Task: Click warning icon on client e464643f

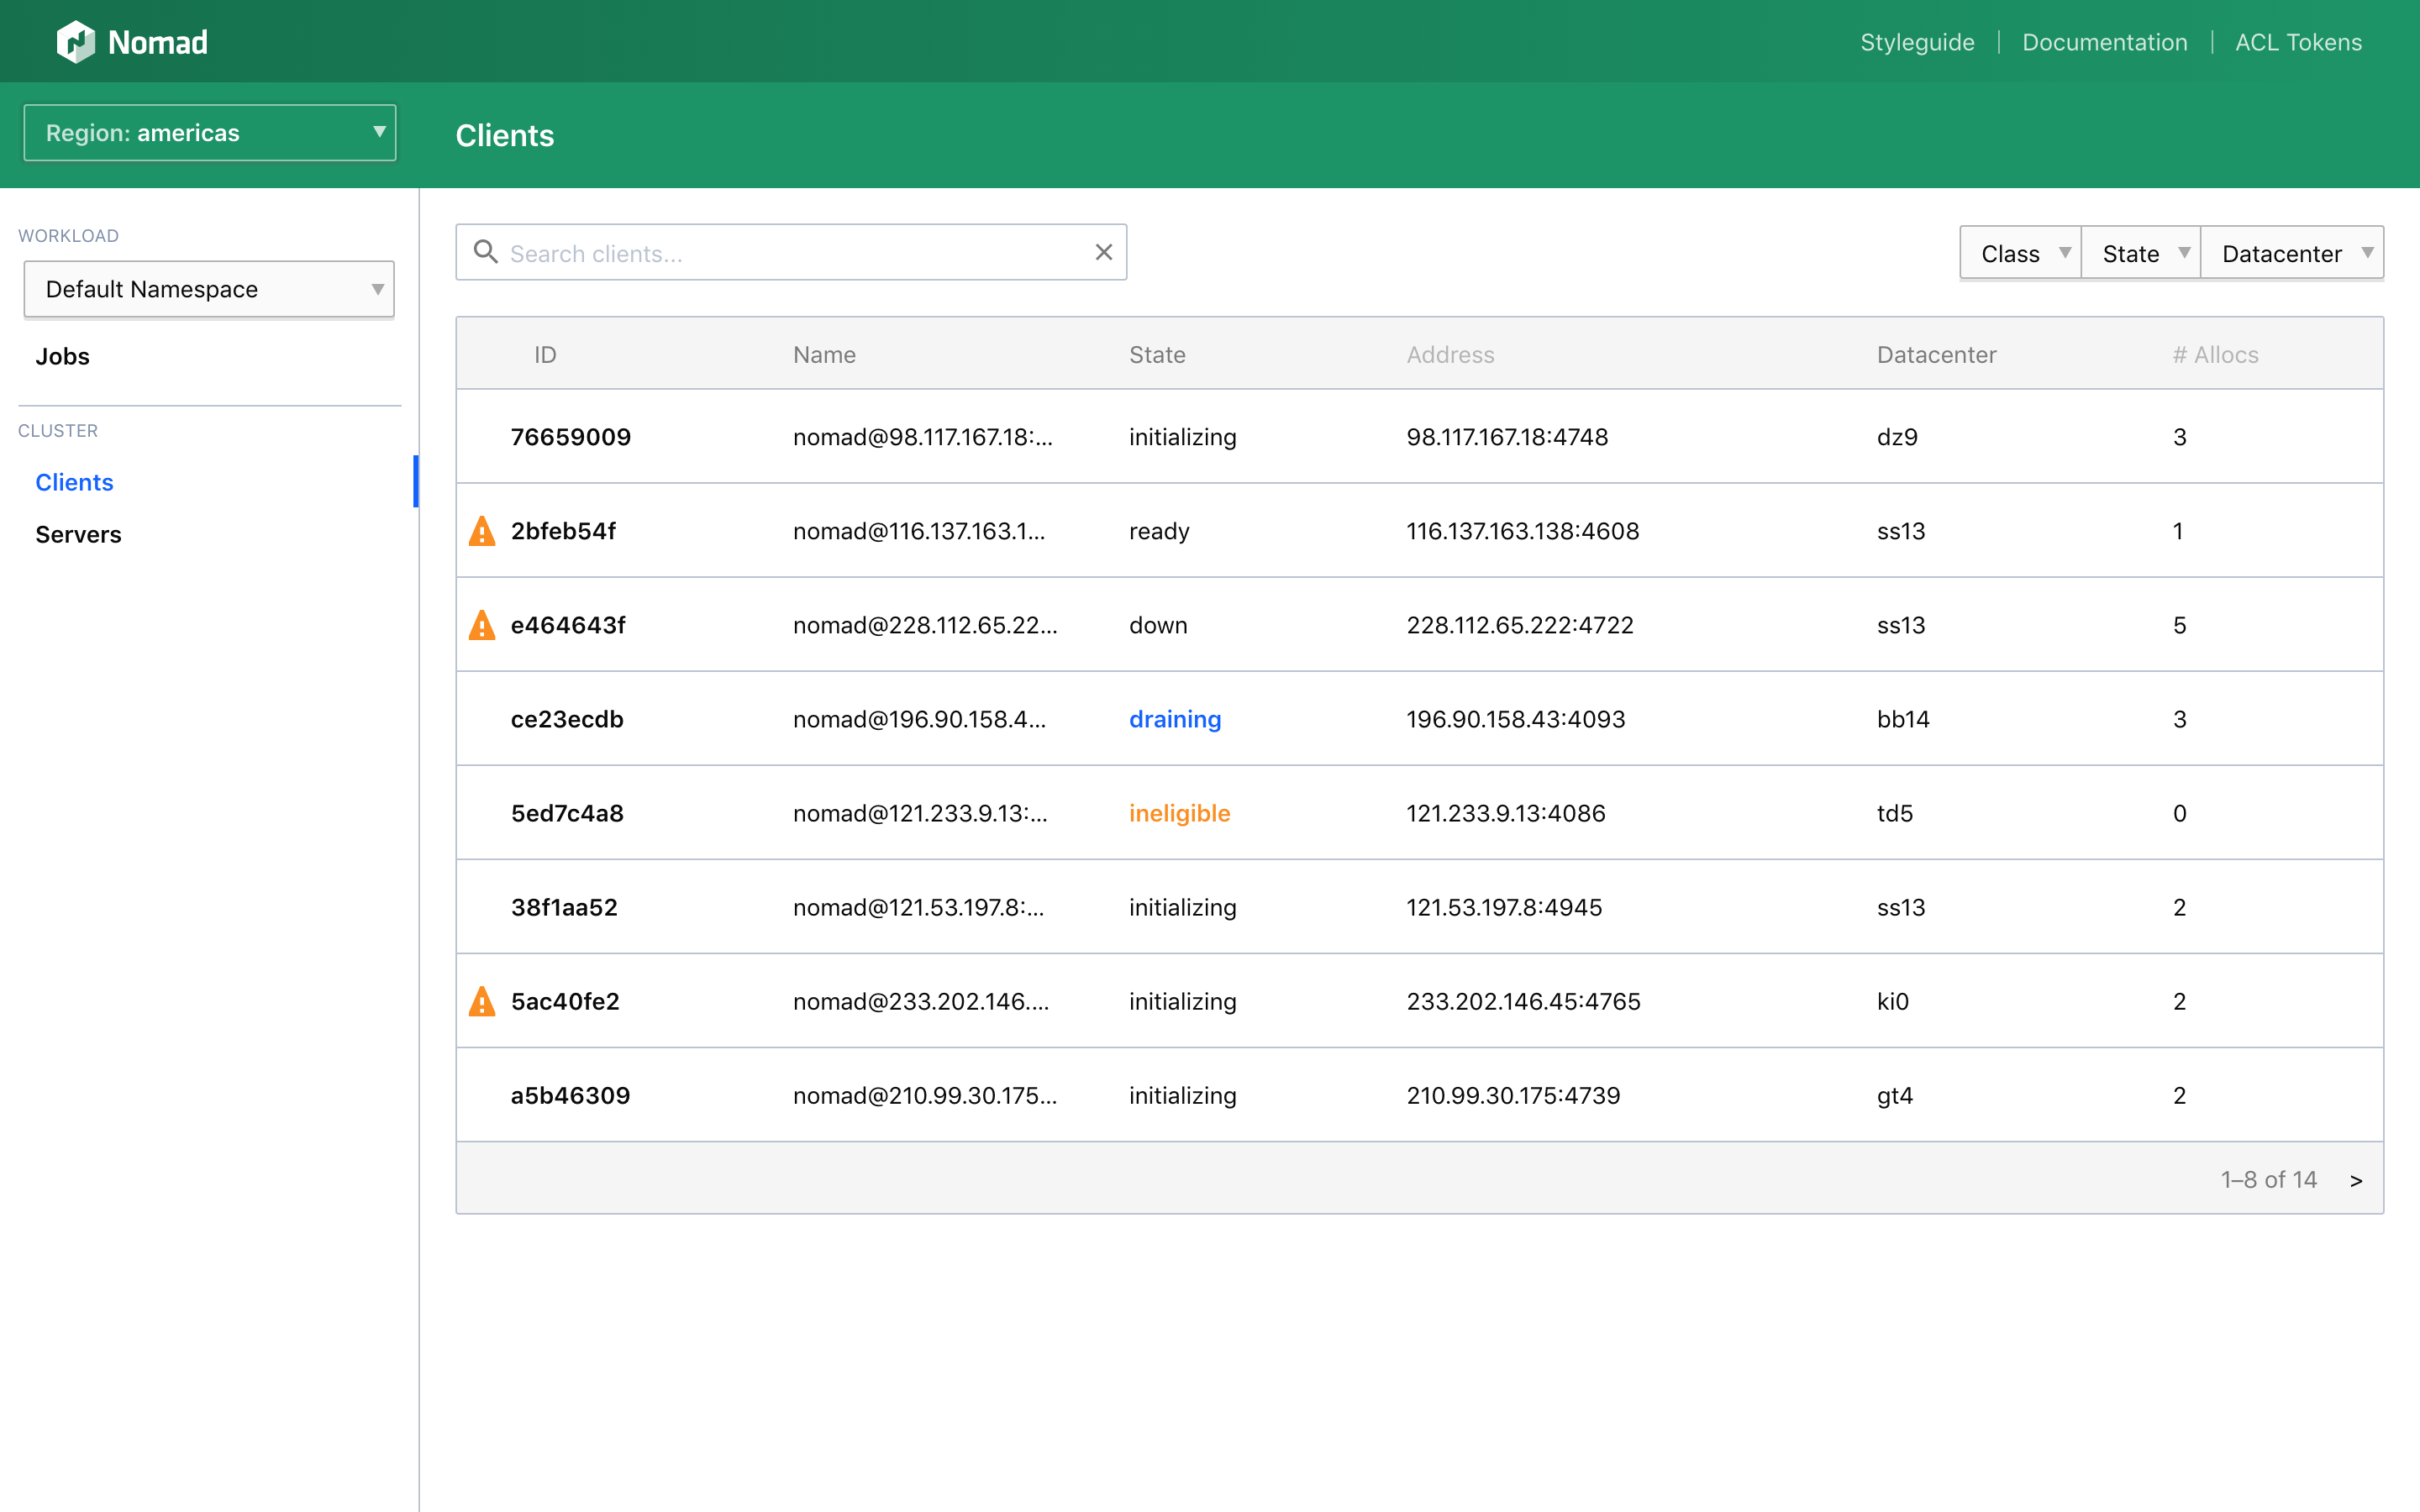Action: click(482, 625)
